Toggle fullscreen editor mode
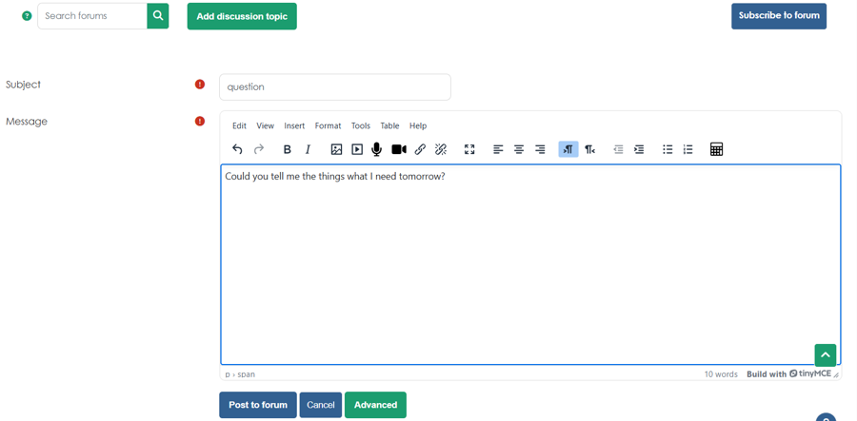857x421 pixels. click(469, 149)
